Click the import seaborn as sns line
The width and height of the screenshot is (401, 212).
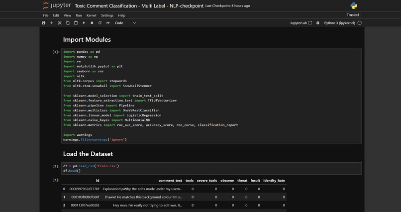pyautogui.click(x=84, y=71)
